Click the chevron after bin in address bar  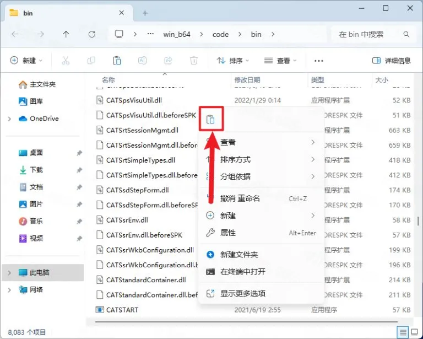273,34
